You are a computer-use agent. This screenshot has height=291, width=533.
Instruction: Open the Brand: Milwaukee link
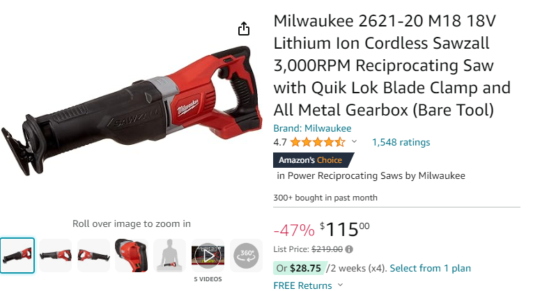312,128
